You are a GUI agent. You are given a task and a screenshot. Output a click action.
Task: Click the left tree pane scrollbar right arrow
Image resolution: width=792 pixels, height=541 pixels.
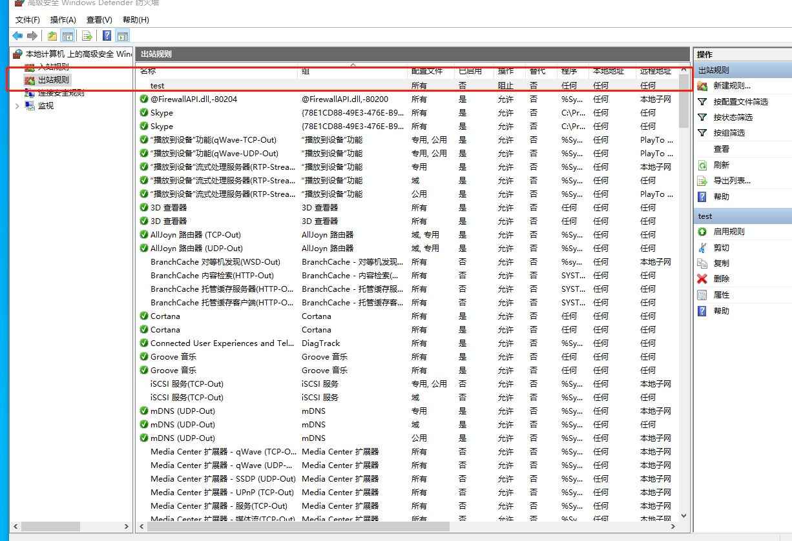pyautogui.click(x=127, y=527)
